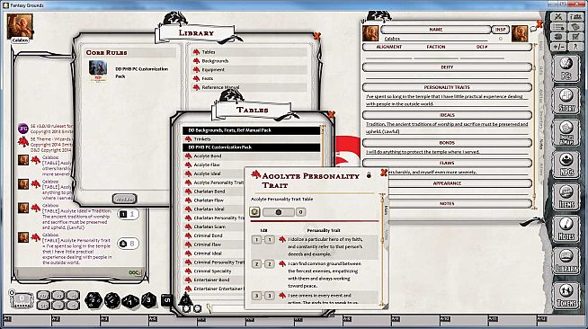
Task: Click the table roll die button
Action: point(254,212)
